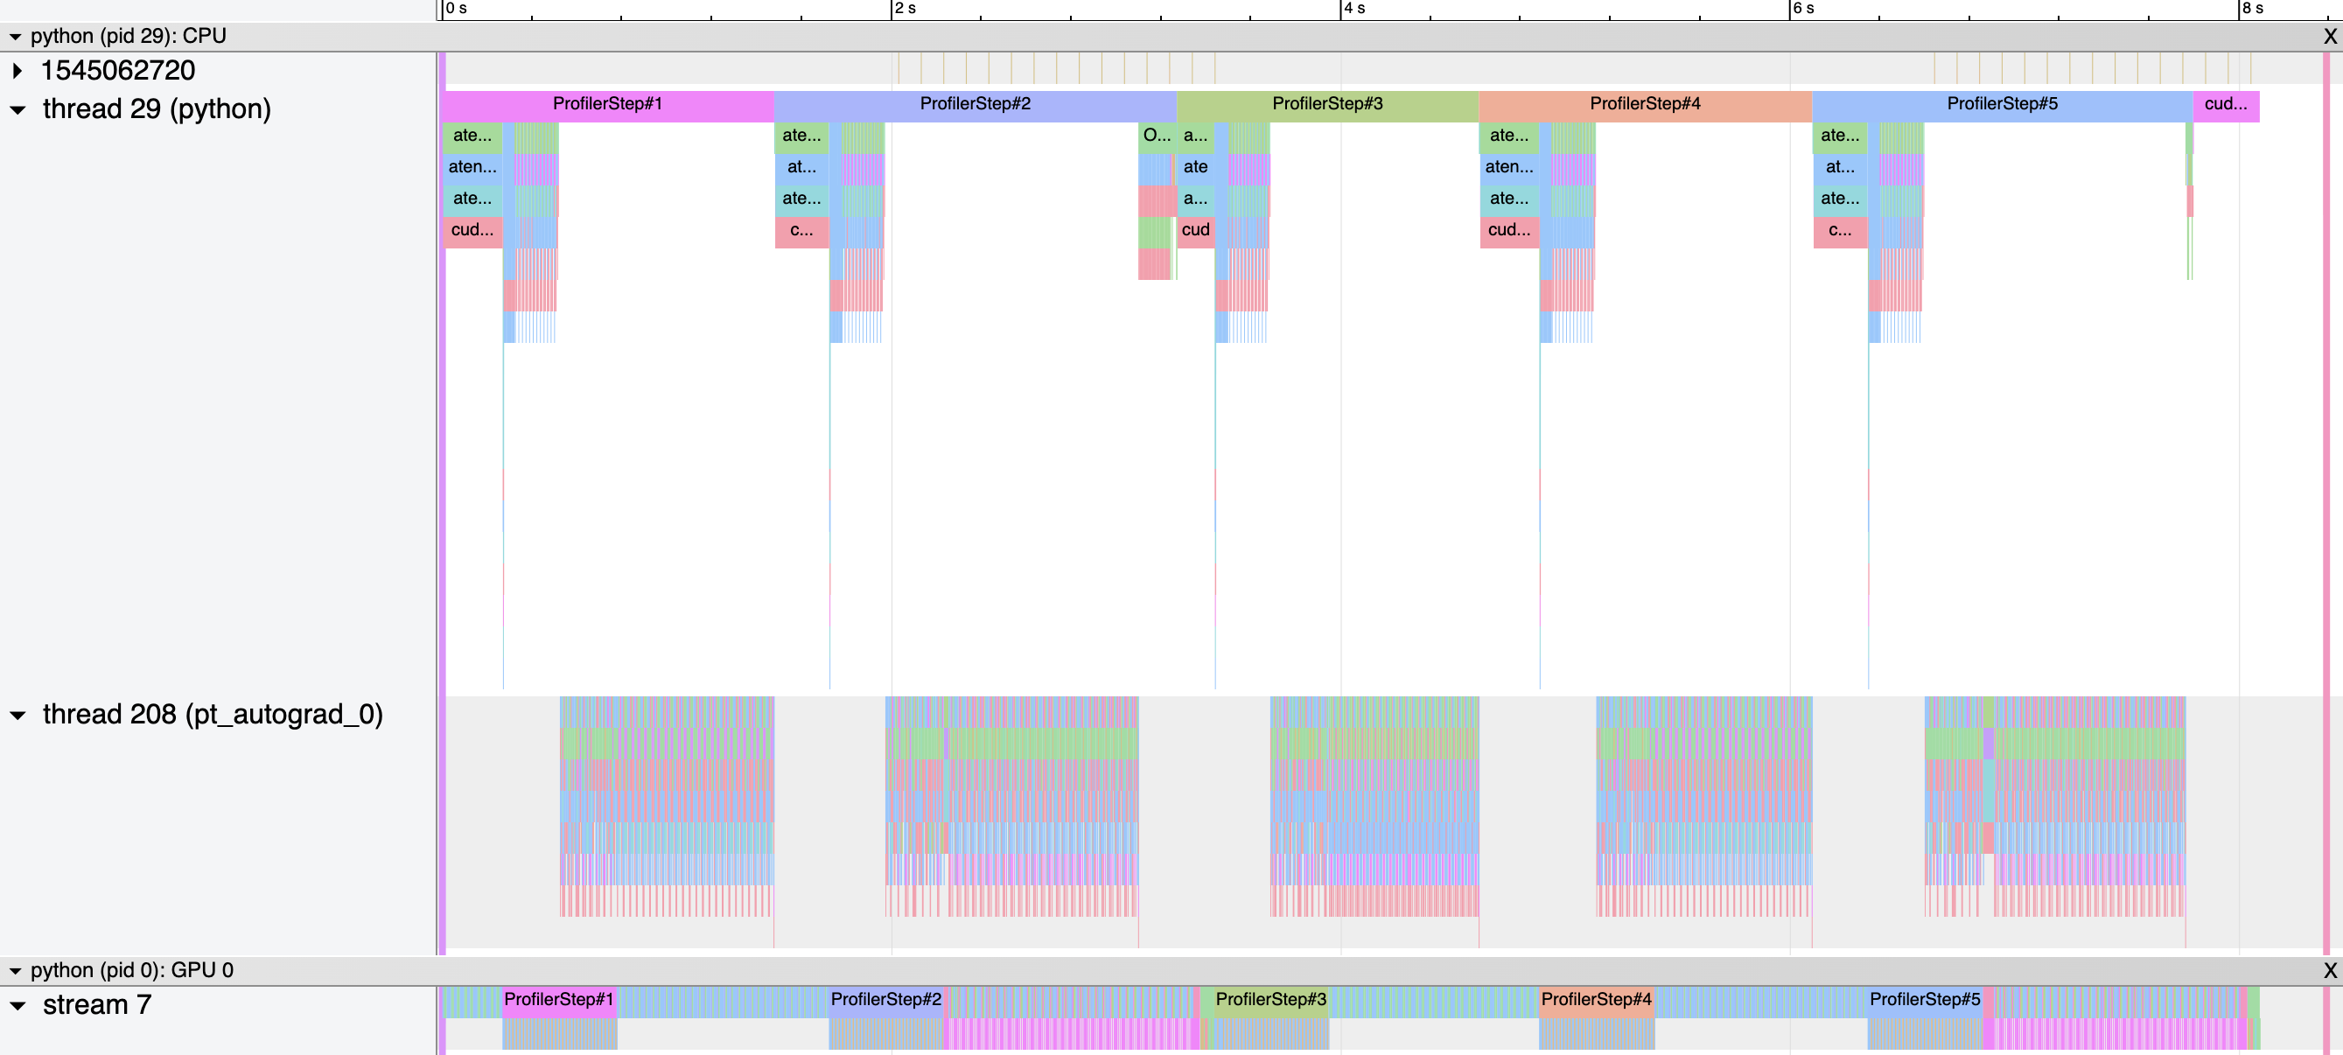Viewport: 2343px width, 1055px height.
Task: Select ProfilerStep#3 slice in CPU thread
Action: [x=1327, y=105]
